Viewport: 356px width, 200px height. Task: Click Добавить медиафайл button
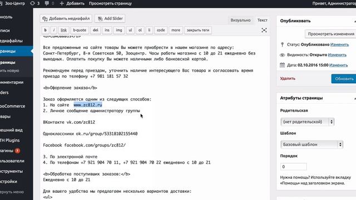coord(66,18)
